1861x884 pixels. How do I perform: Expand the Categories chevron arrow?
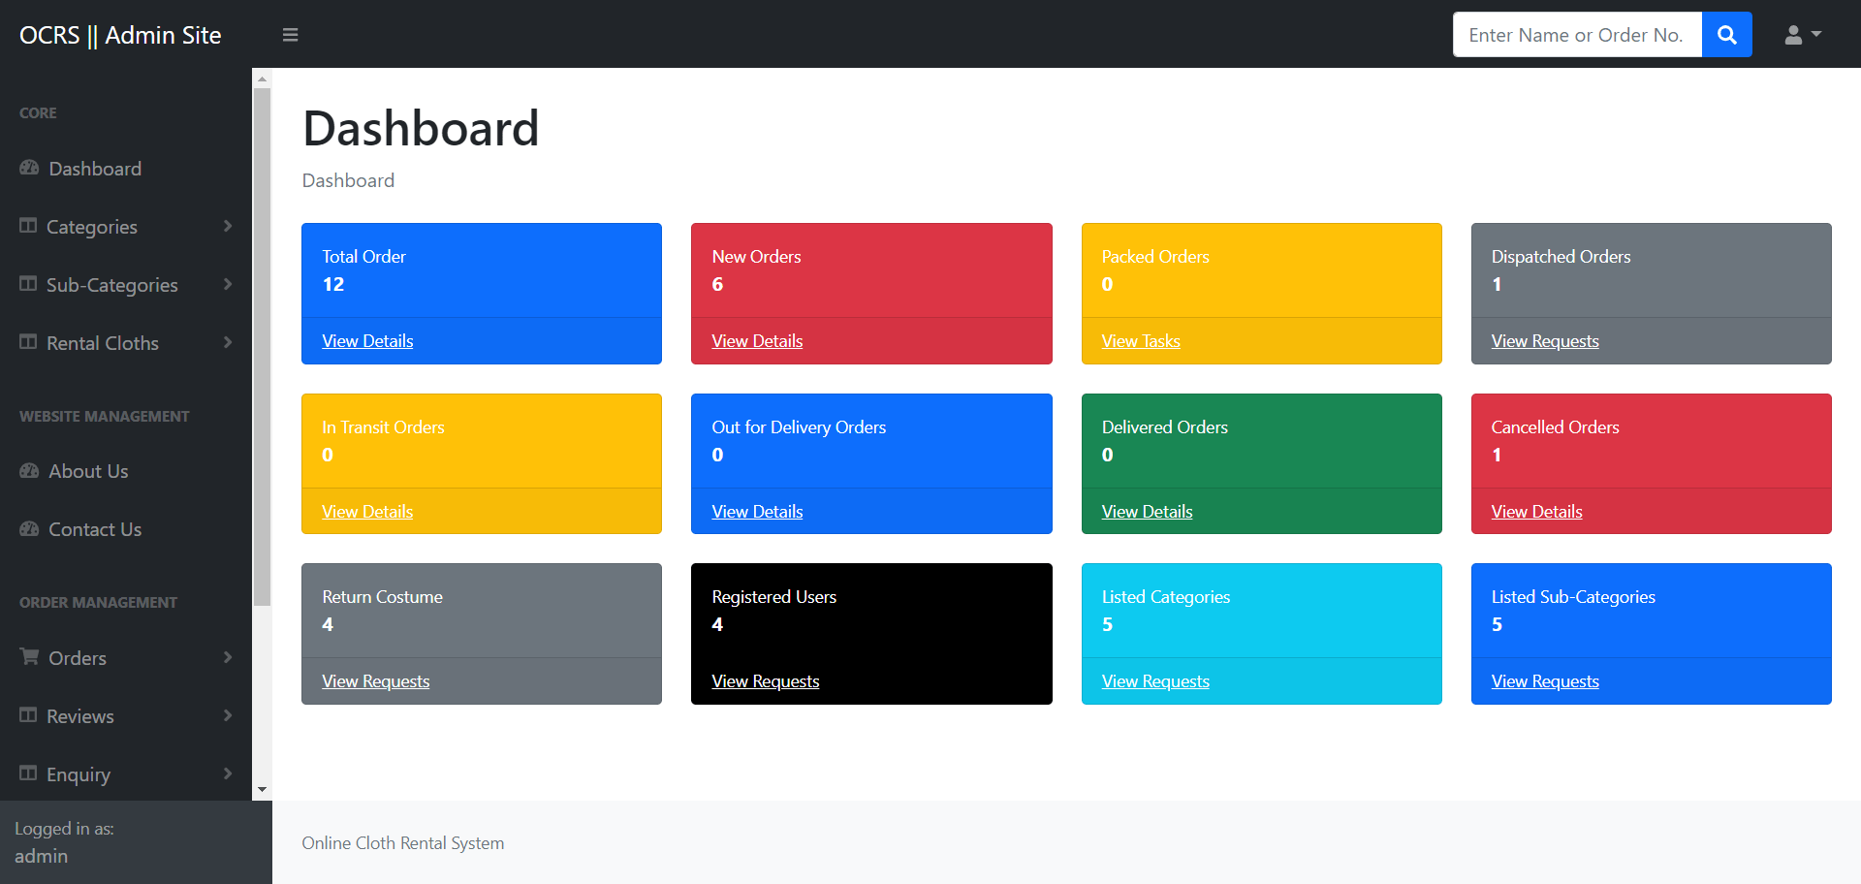coord(228,226)
